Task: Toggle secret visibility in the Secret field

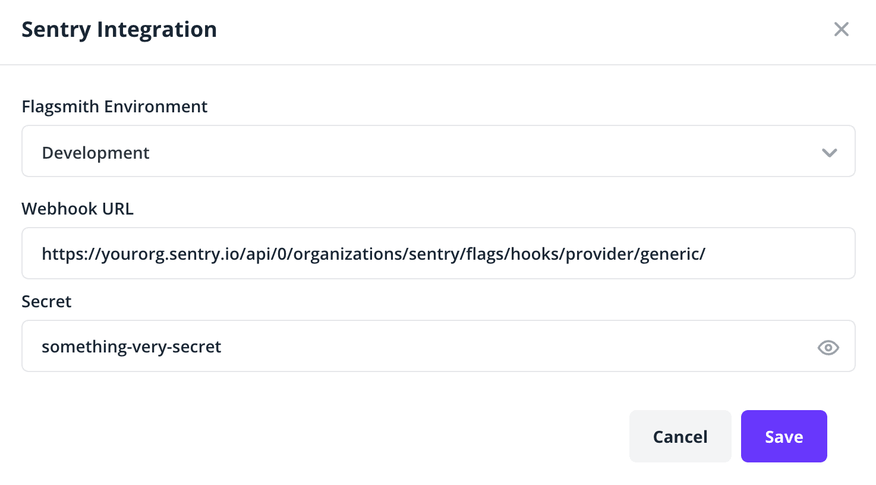Action: 828,347
